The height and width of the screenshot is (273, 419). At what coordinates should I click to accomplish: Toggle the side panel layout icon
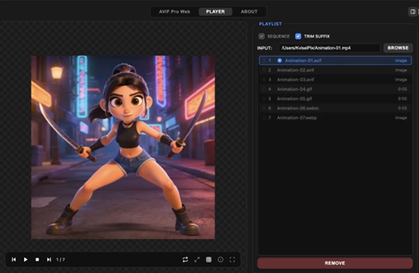(x=413, y=11)
